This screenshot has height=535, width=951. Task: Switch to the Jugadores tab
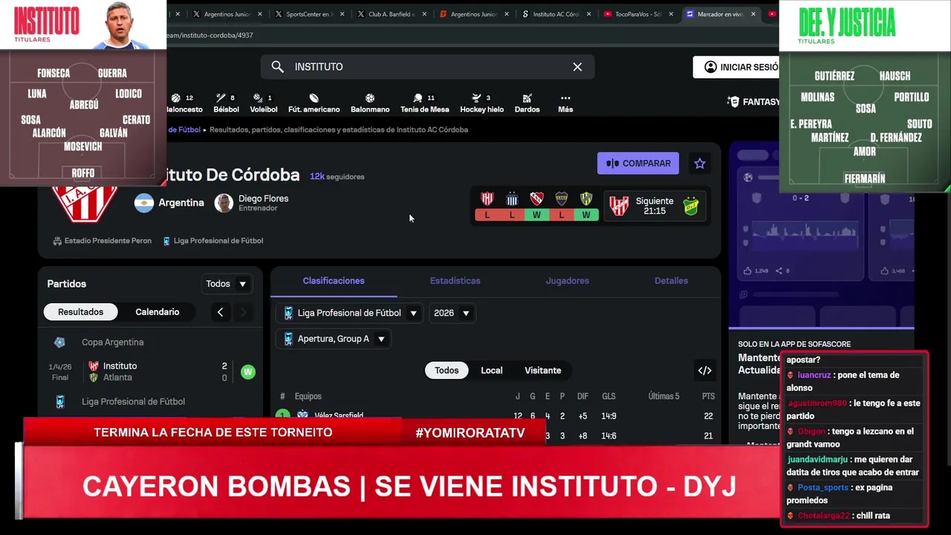[568, 281]
